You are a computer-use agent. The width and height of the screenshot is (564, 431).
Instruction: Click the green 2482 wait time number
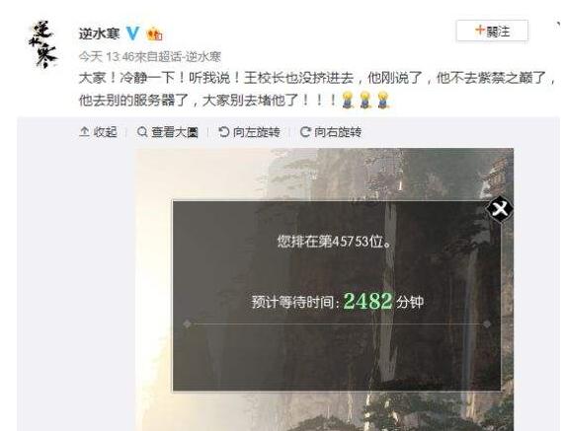point(367,301)
